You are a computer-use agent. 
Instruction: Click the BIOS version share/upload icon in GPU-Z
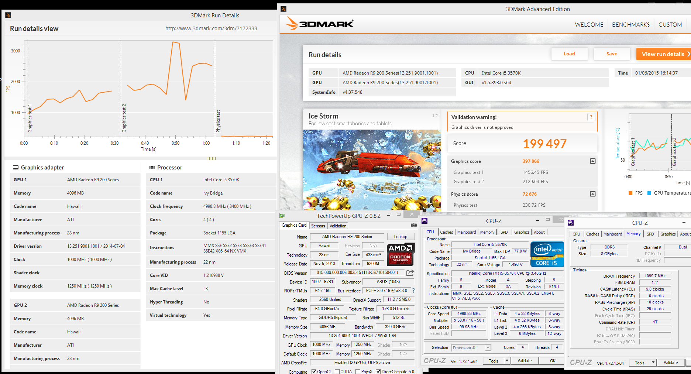[x=410, y=272]
